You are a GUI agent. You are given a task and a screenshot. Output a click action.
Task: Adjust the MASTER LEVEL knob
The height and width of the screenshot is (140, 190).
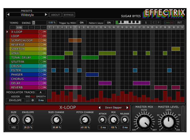(169, 122)
